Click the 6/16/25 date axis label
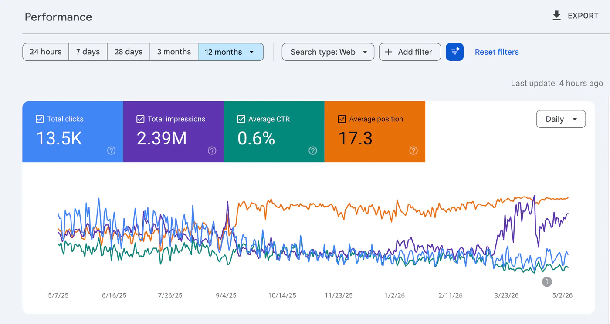This screenshot has width=610, height=324. click(x=114, y=296)
